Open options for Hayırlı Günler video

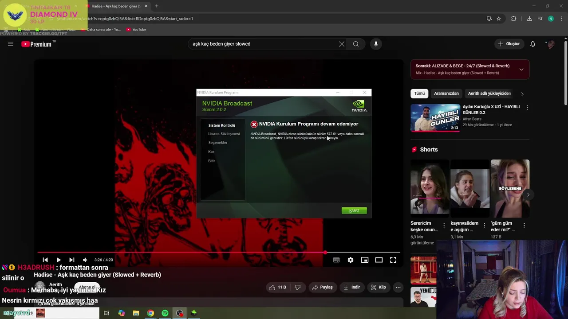pos(527,108)
